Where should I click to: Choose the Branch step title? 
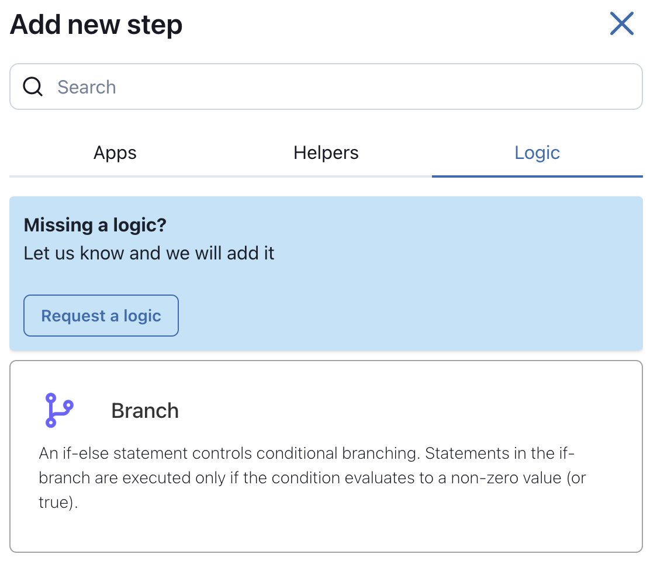click(x=145, y=411)
